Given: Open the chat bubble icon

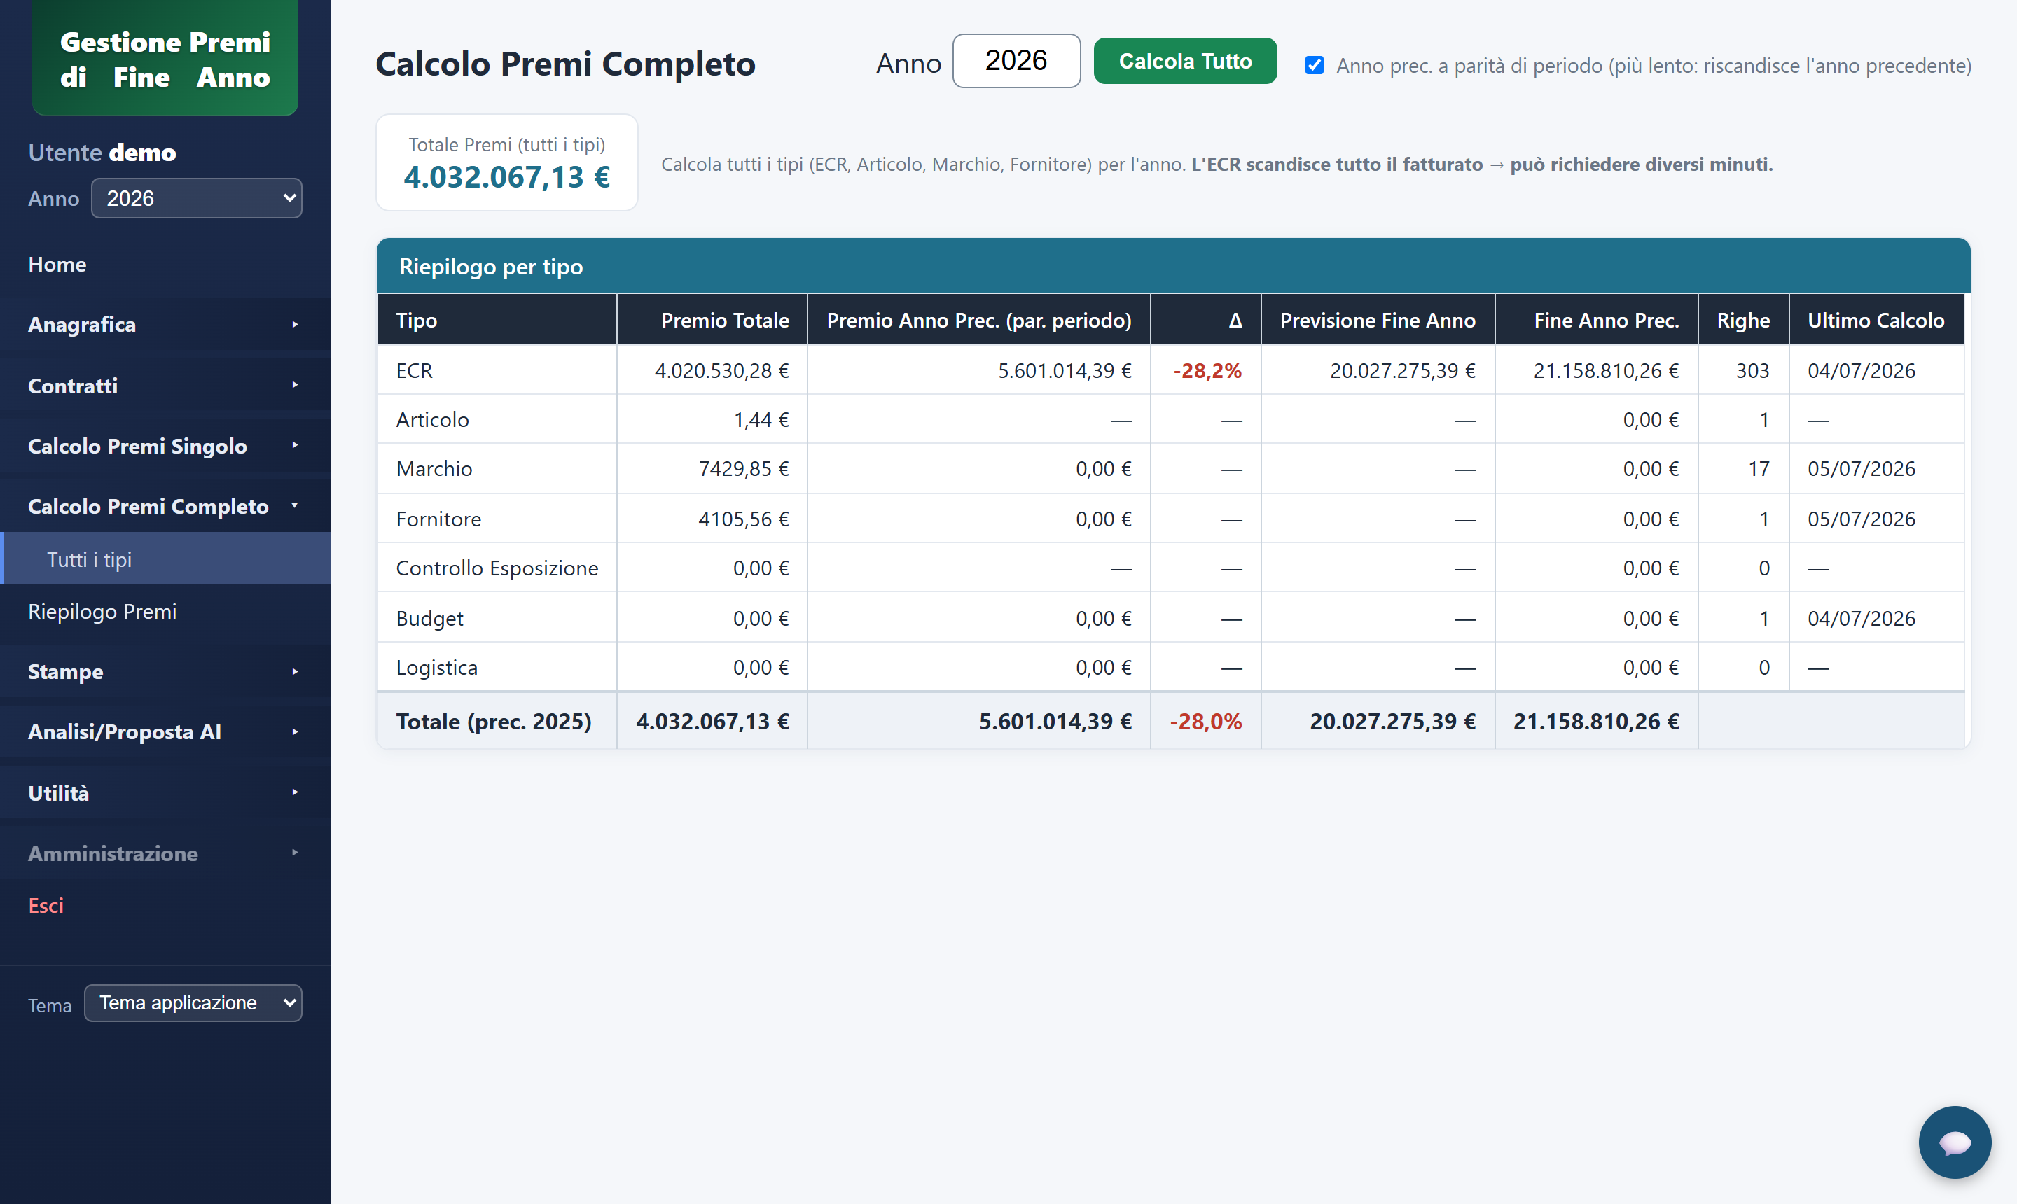Looking at the screenshot, I should pyautogui.click(x=1954, y=1142).
